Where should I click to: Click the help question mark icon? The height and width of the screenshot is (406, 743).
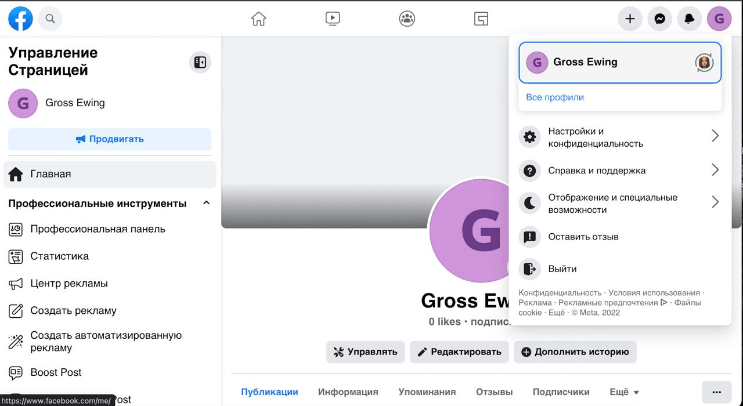coord(529,171)
